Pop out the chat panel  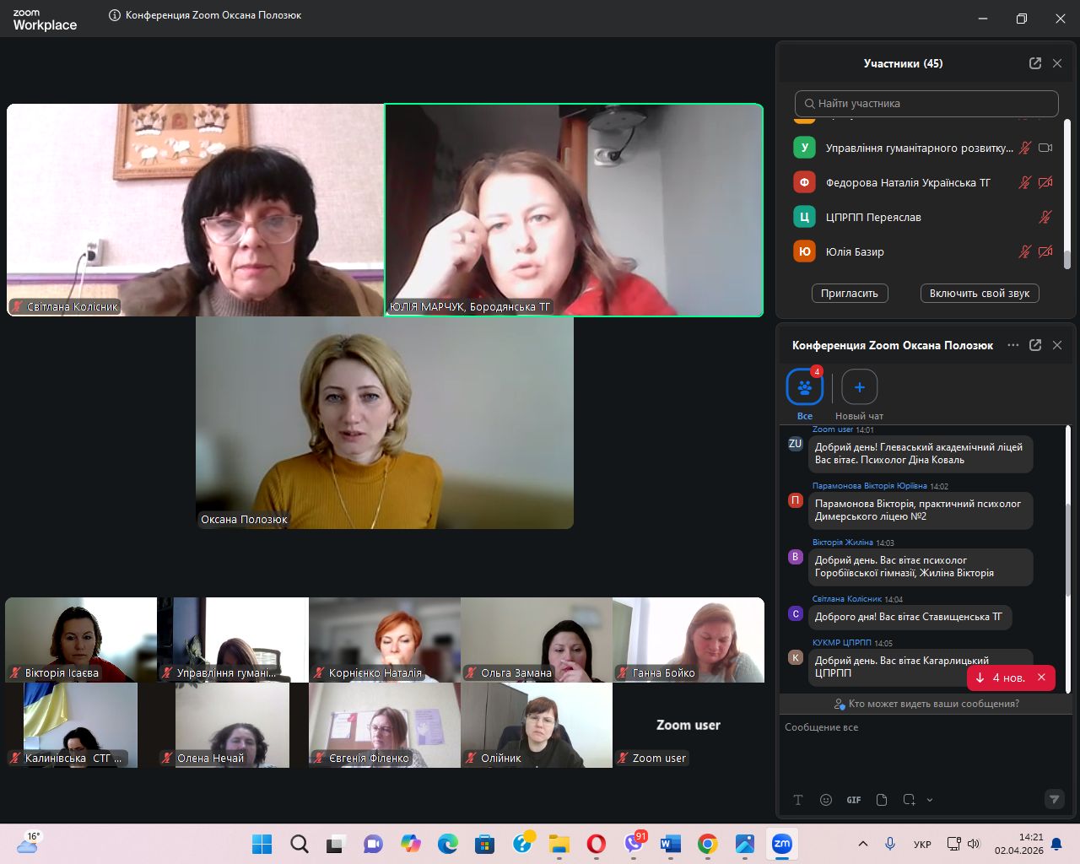tap(1035, 345)
